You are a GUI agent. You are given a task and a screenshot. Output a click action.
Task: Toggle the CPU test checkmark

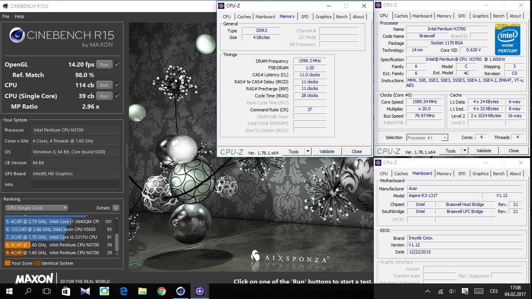[x=117, y=85]
